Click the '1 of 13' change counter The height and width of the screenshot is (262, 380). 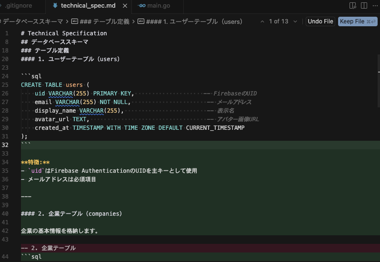279,21
